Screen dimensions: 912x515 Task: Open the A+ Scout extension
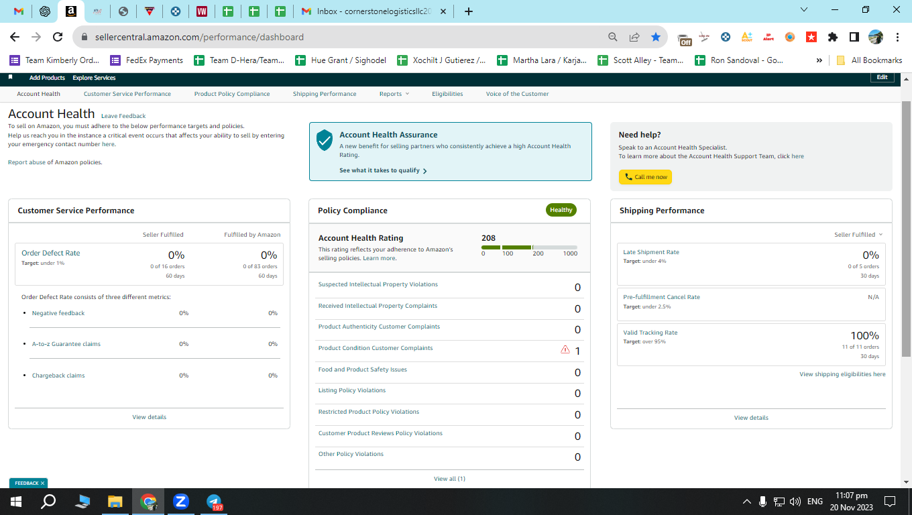pos(746,37)
